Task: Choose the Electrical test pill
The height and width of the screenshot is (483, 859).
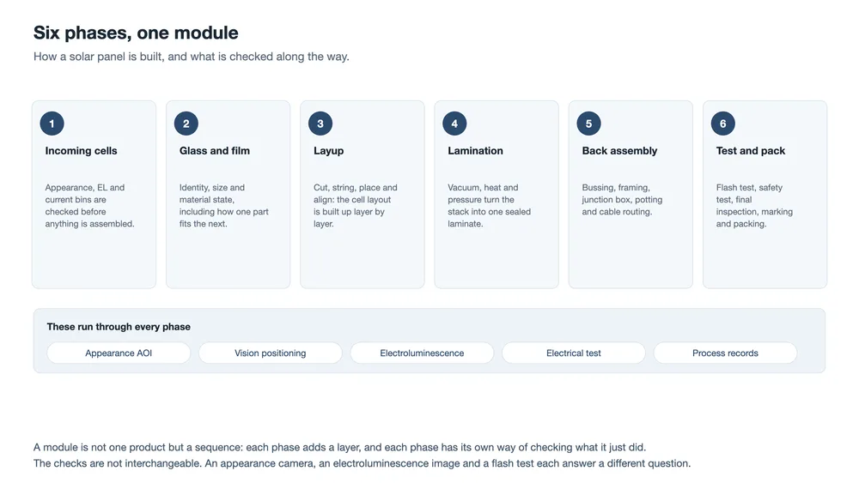Action: [574, 353]
